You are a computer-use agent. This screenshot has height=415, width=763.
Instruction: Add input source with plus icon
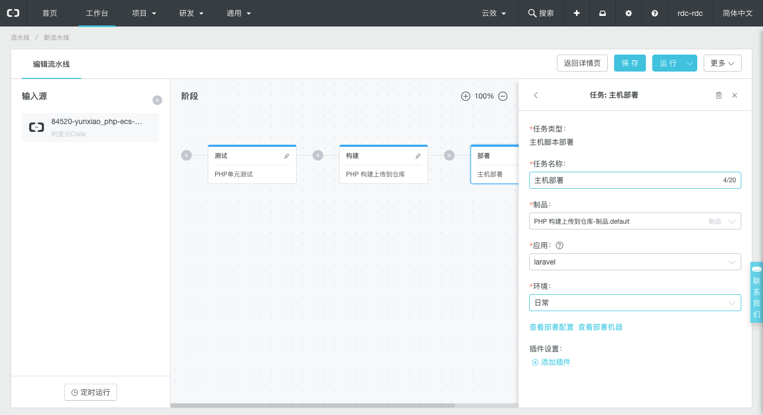click(x=157, y=100)
